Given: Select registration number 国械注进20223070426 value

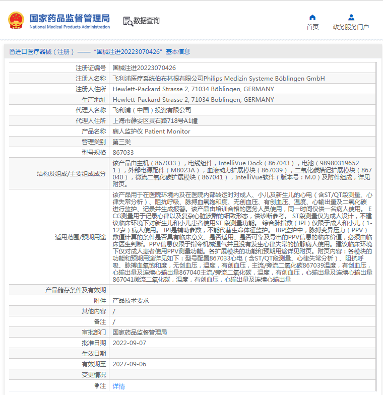Looking at the screenshot, I should (144, 68).
